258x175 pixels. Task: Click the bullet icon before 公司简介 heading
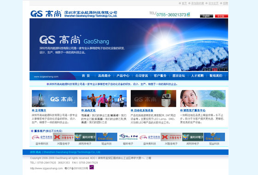pyautogui.click(x=33, y=110)
